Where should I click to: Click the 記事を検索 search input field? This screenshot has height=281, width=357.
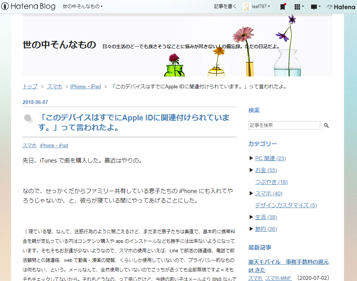[x=284, y=125]
